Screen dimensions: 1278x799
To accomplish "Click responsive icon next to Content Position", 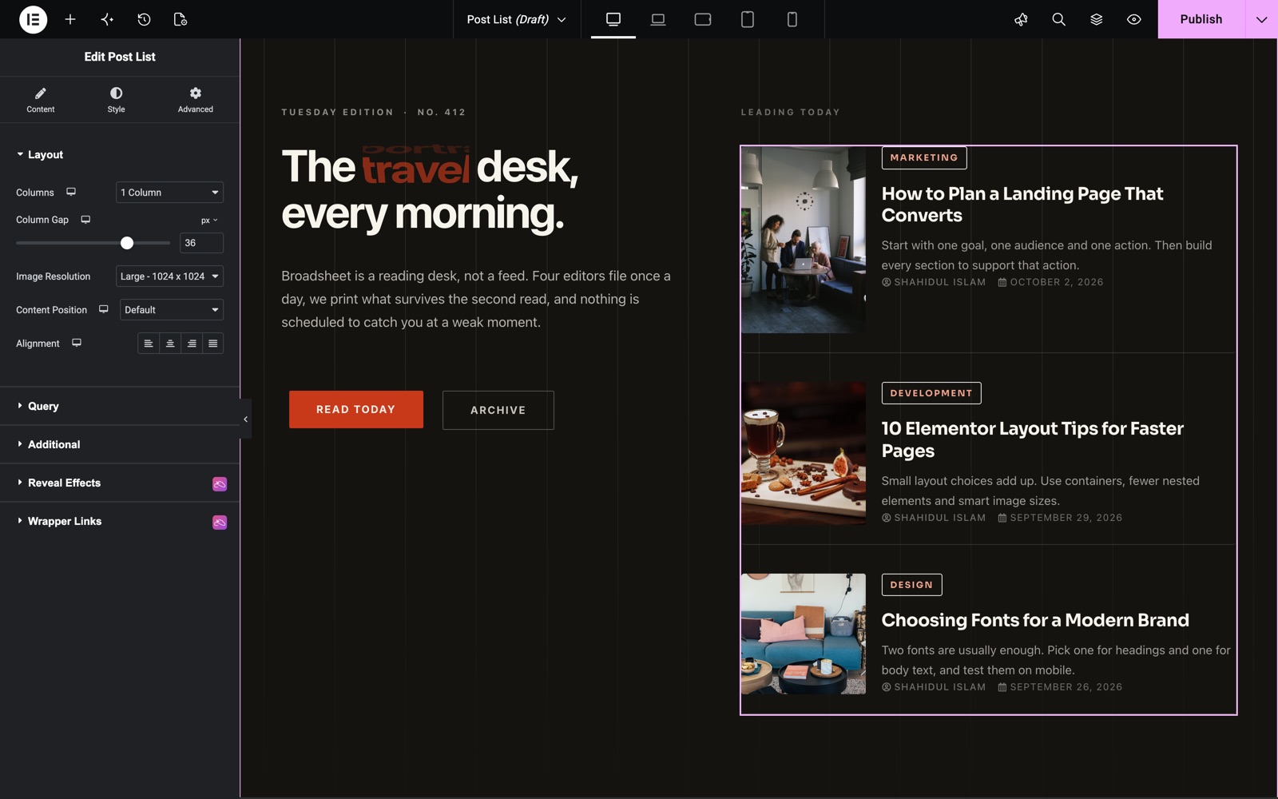I will click(104, 309).
